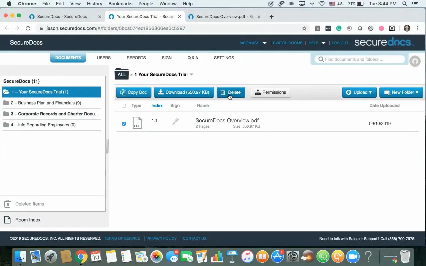Image resolution: width=426 pixels, height=266 pixels.
Task: Click the Grammarly extension icon
Action: click(339, 28)
